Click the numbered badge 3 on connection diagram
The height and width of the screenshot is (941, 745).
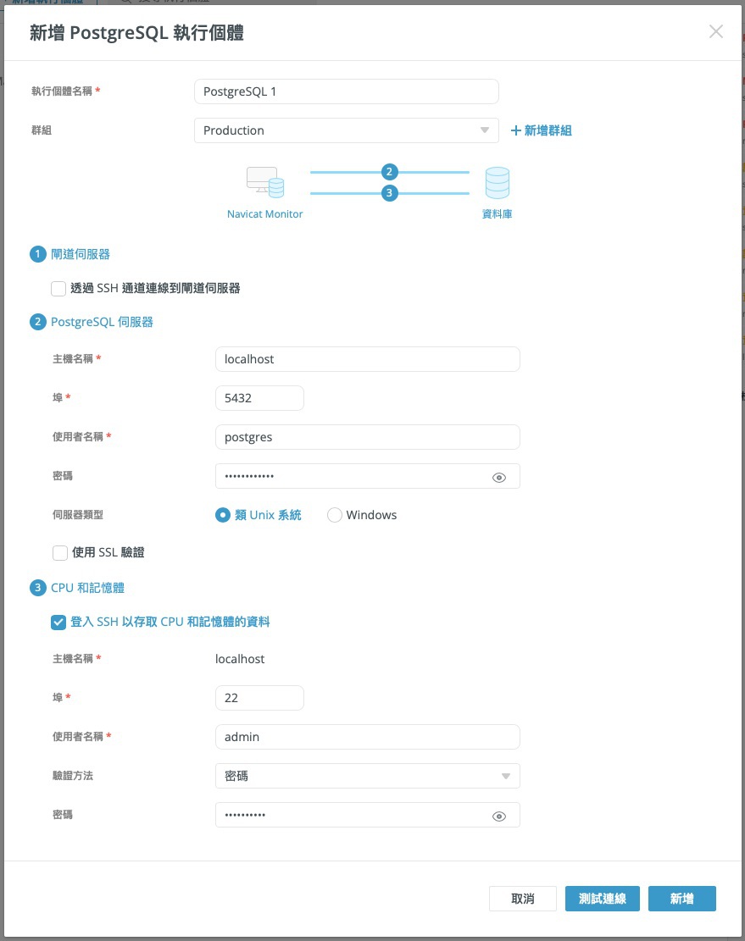pyautogui.click(x=388, y=192)
